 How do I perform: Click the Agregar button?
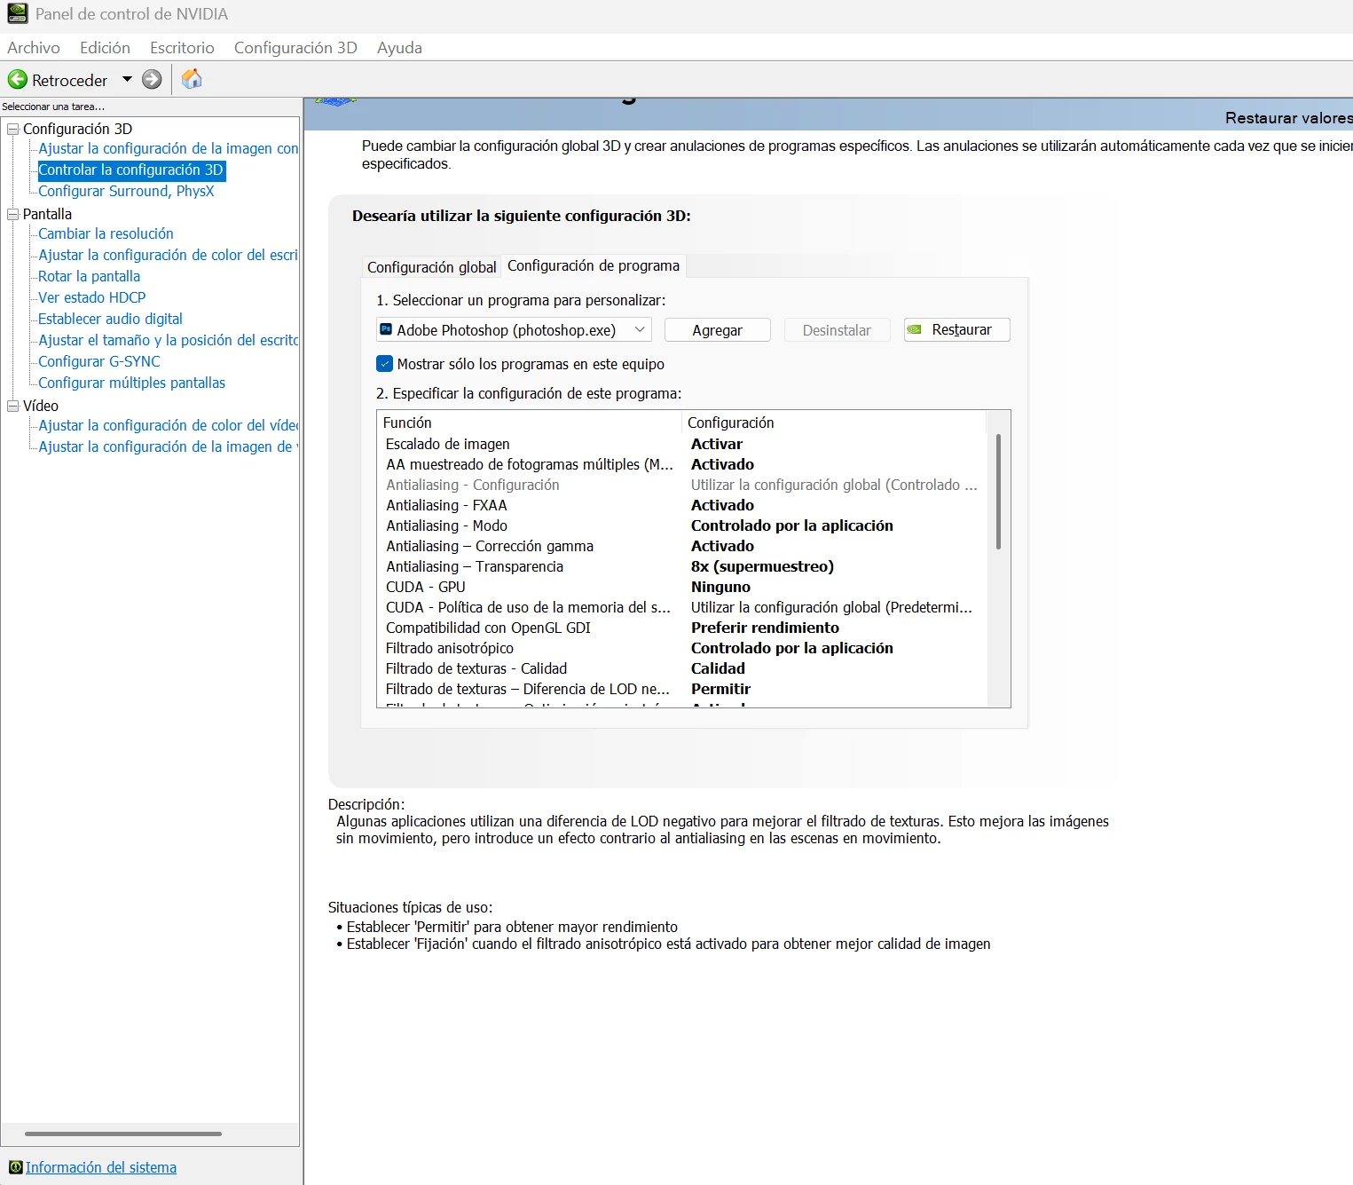click(717, 330)
